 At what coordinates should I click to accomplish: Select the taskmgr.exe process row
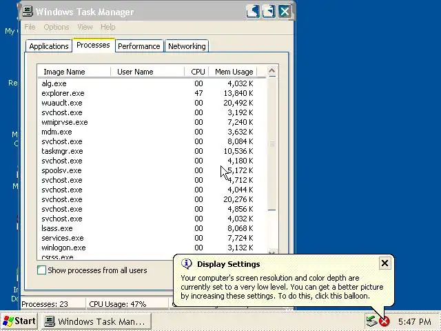click(152, 151)
